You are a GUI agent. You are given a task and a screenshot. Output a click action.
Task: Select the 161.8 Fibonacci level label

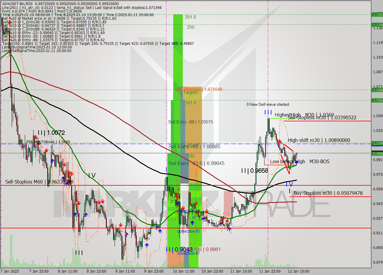[x=191, y=103]
